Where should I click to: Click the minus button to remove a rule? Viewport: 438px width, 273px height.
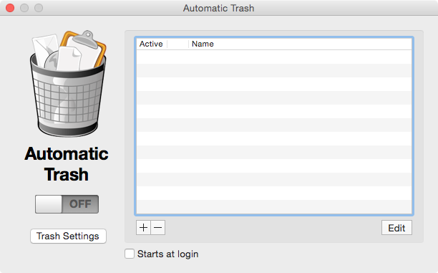pyautogui.click(x=158, y=228)
